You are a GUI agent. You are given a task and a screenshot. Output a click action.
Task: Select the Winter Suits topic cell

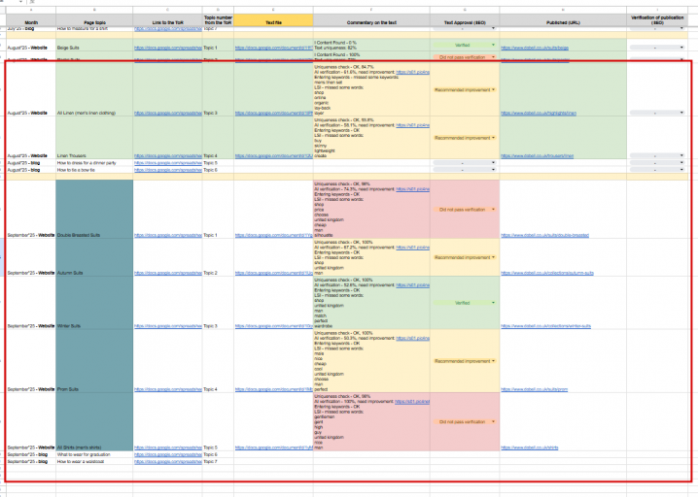pyautogui.click(x=94, y=303)
